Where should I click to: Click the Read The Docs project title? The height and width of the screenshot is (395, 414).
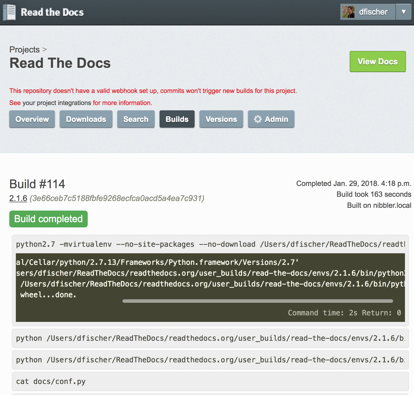tap(60, 63)
